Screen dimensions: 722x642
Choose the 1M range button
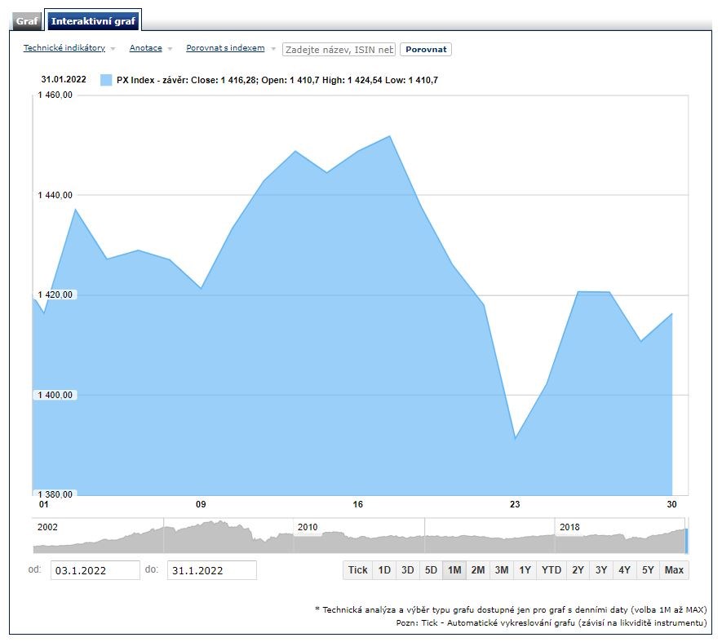454,570
